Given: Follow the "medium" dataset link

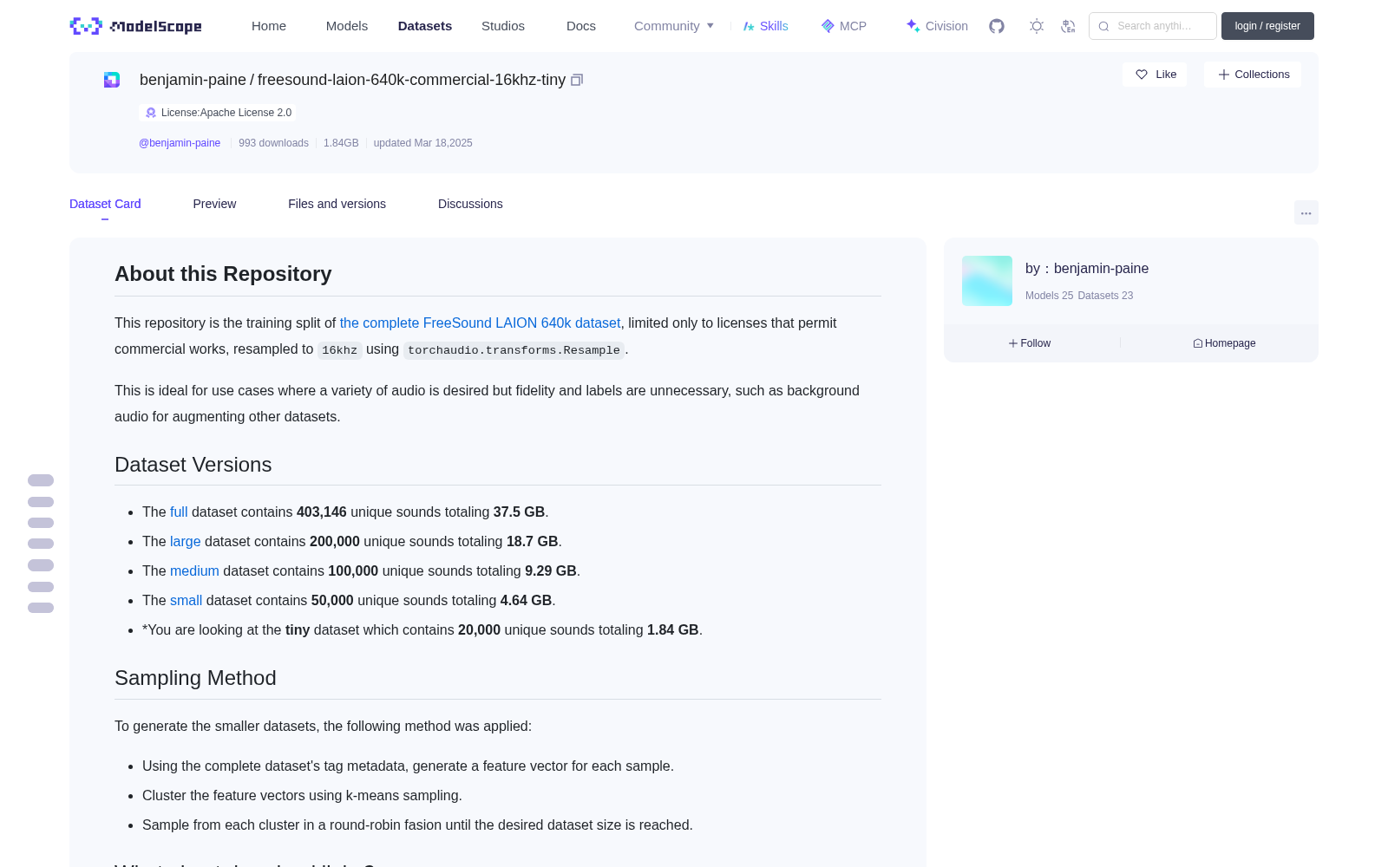Looking at the screenshot, I should [x=194, y=570].
